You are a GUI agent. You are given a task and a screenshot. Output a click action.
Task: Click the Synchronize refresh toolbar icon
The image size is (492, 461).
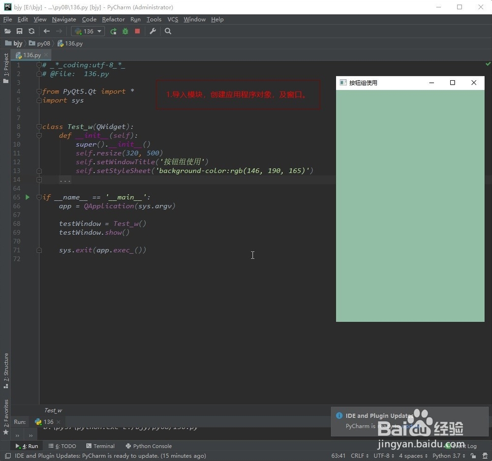coord(31,31)
